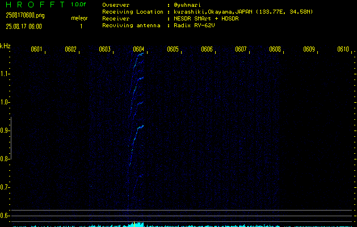Click the 'Ovserver' field label

pyautogui.click(x=116, y=5)
